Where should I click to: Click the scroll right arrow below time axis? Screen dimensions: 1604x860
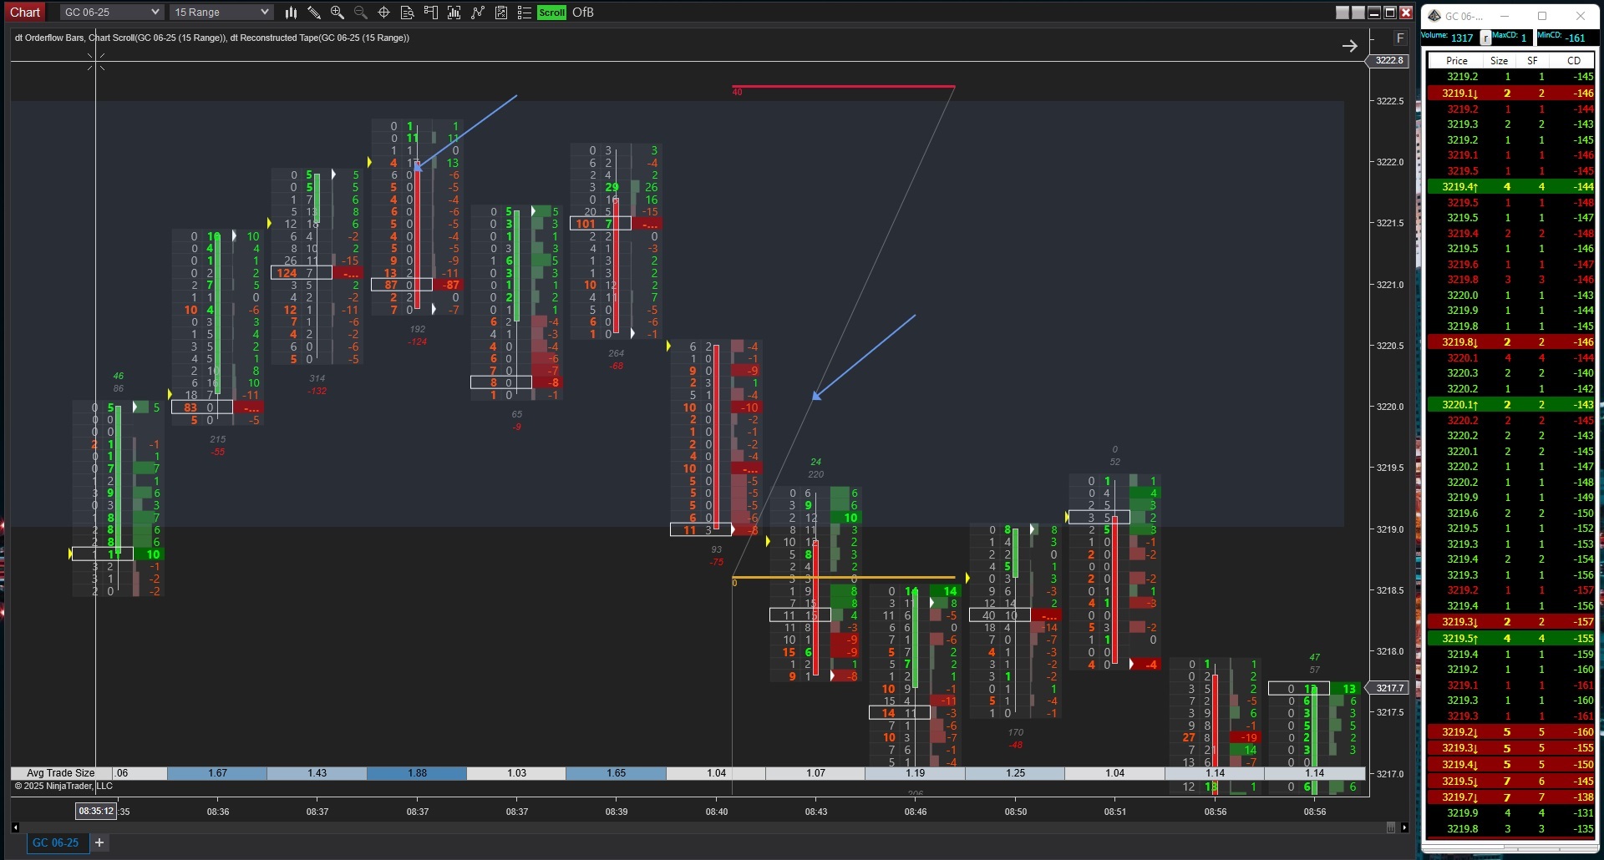coord(1405,827)
